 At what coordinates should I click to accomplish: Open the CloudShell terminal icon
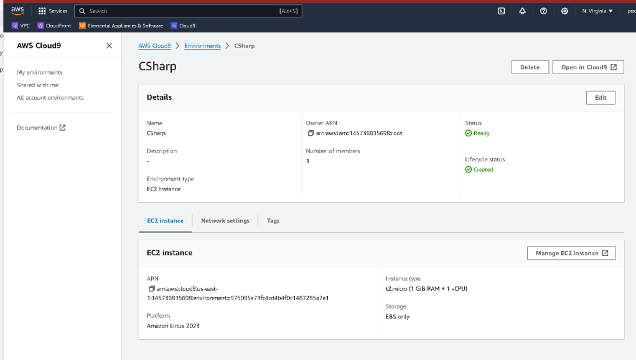(x=502, y=11)
